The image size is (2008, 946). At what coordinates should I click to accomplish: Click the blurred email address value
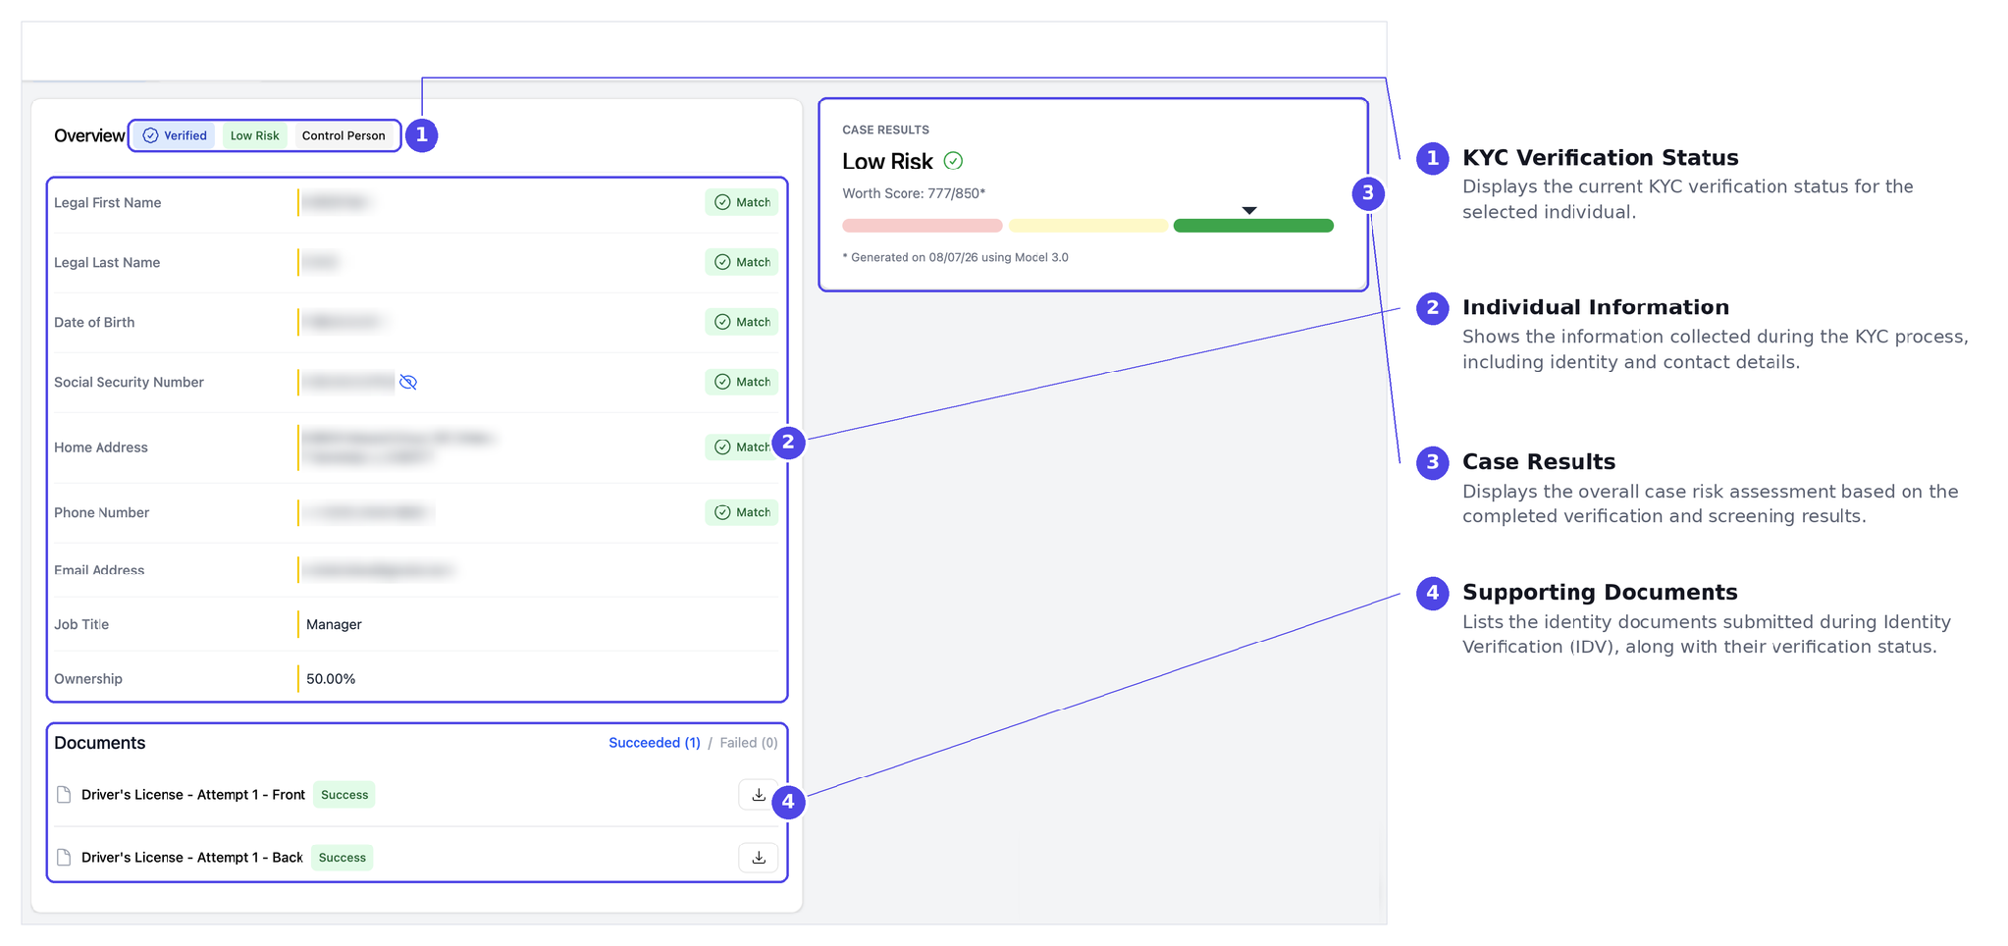(378, 570)
